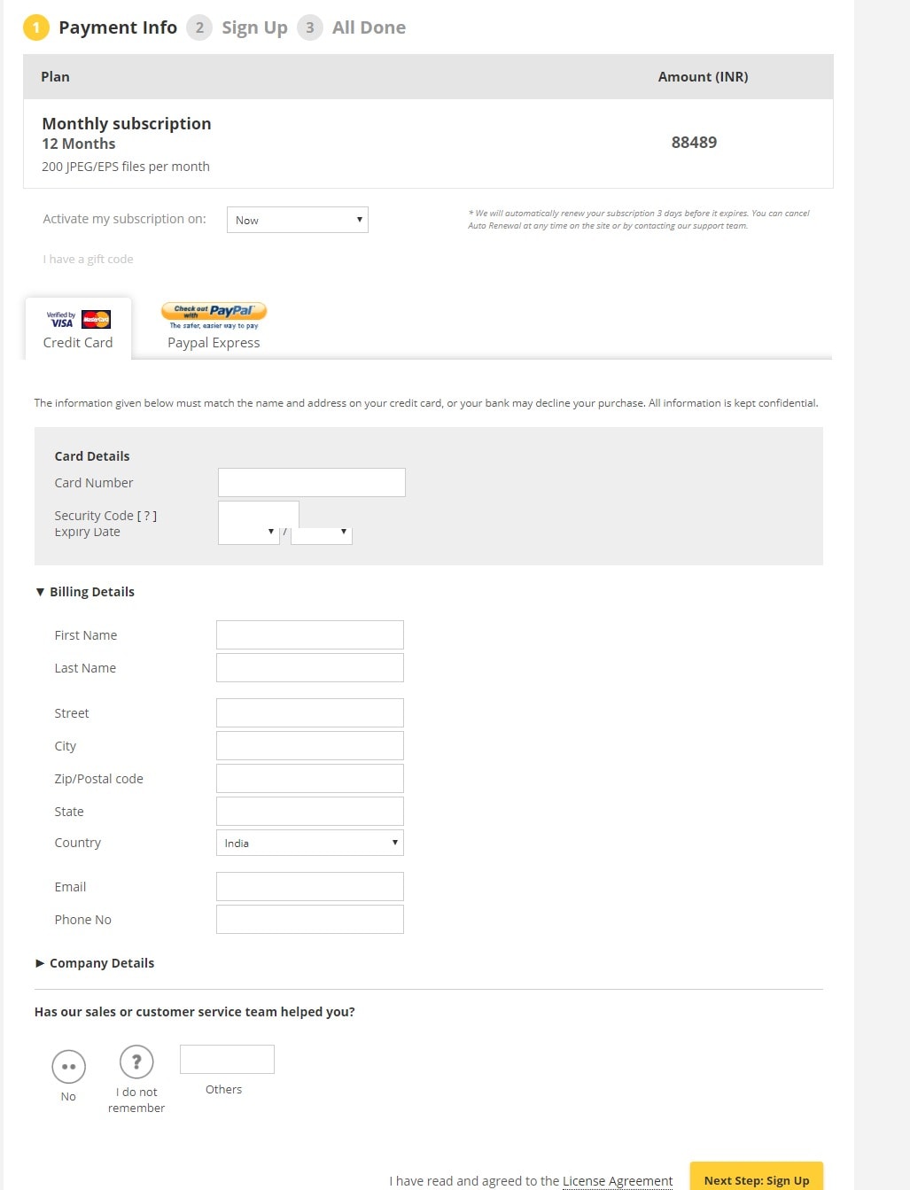Open the License Agreement link
910x1190 pixels.
[618, 1181]
